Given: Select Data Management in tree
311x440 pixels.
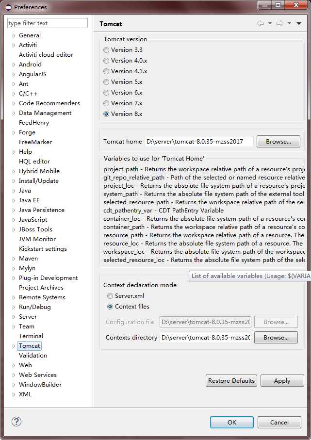Looking at the screenshot, I should [45, 113].
